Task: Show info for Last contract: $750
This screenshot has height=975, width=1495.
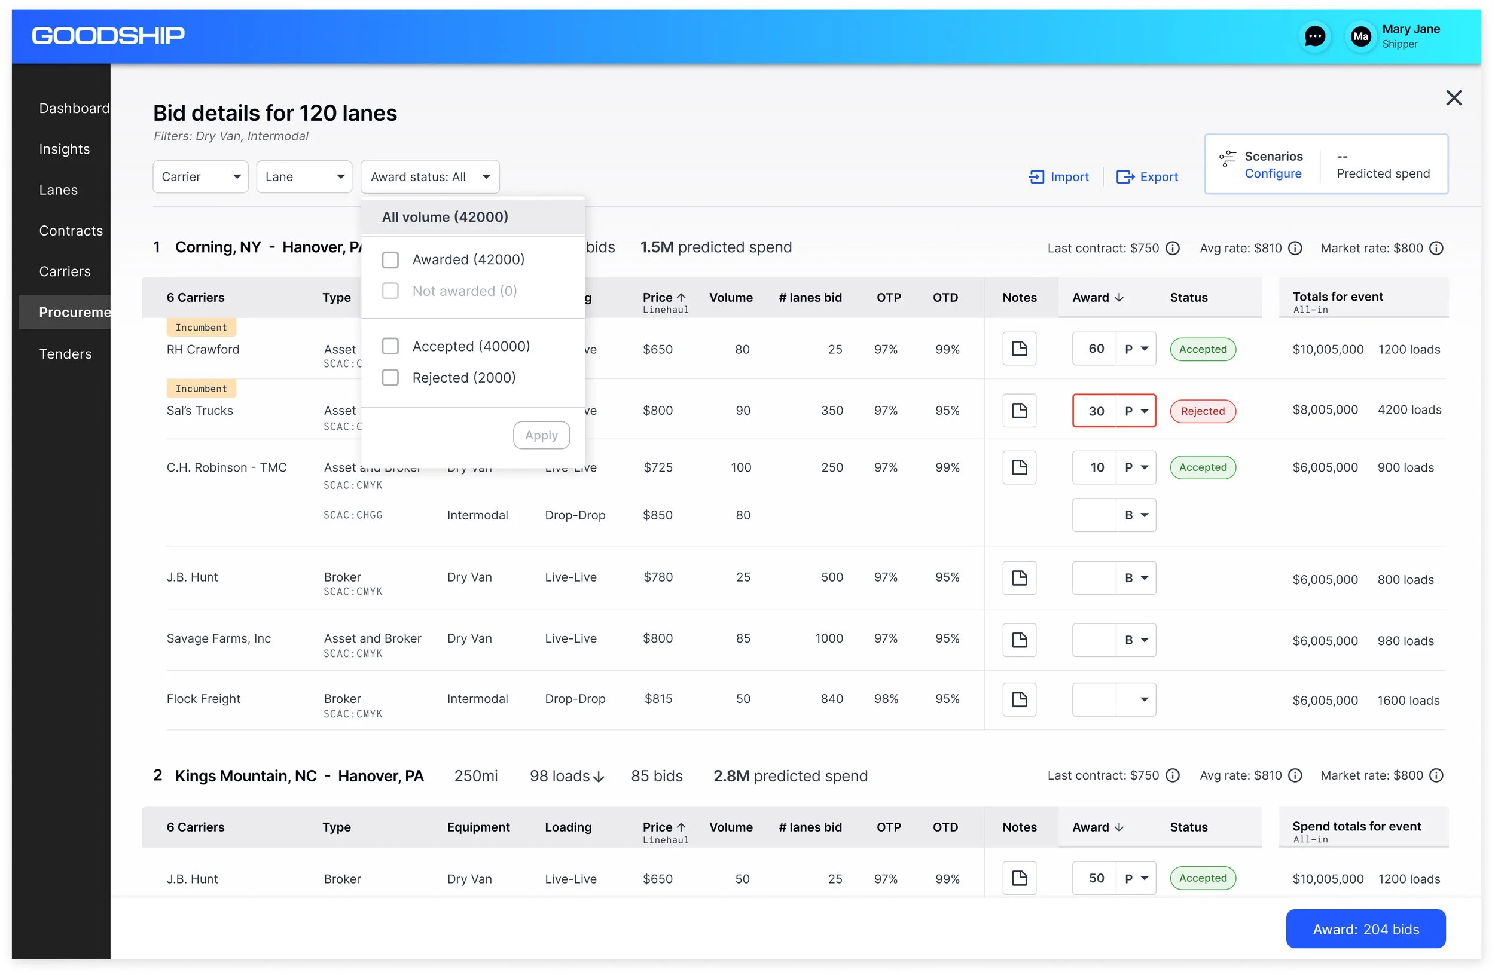Action: tap(1172, 248)
